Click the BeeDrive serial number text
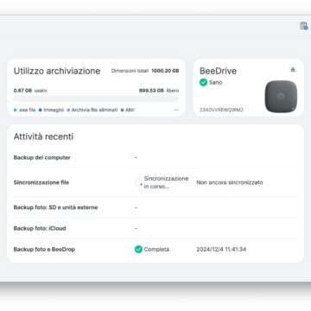Screen dimensions: 311x311 click(x=221, y=110)
